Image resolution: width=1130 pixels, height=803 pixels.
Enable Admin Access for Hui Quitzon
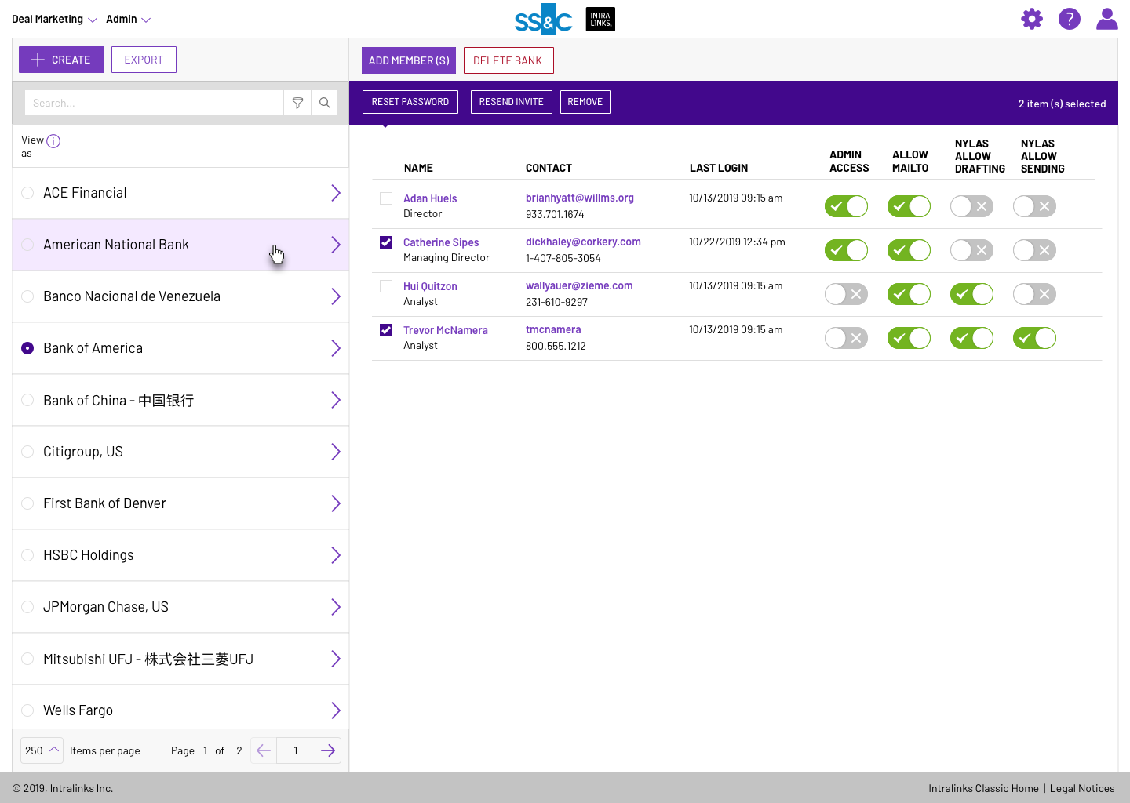click(x=846, y=294)
